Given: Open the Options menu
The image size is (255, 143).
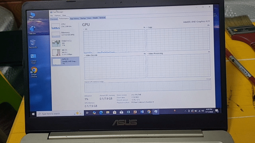Looking at the screenshot, I should 57,15.
